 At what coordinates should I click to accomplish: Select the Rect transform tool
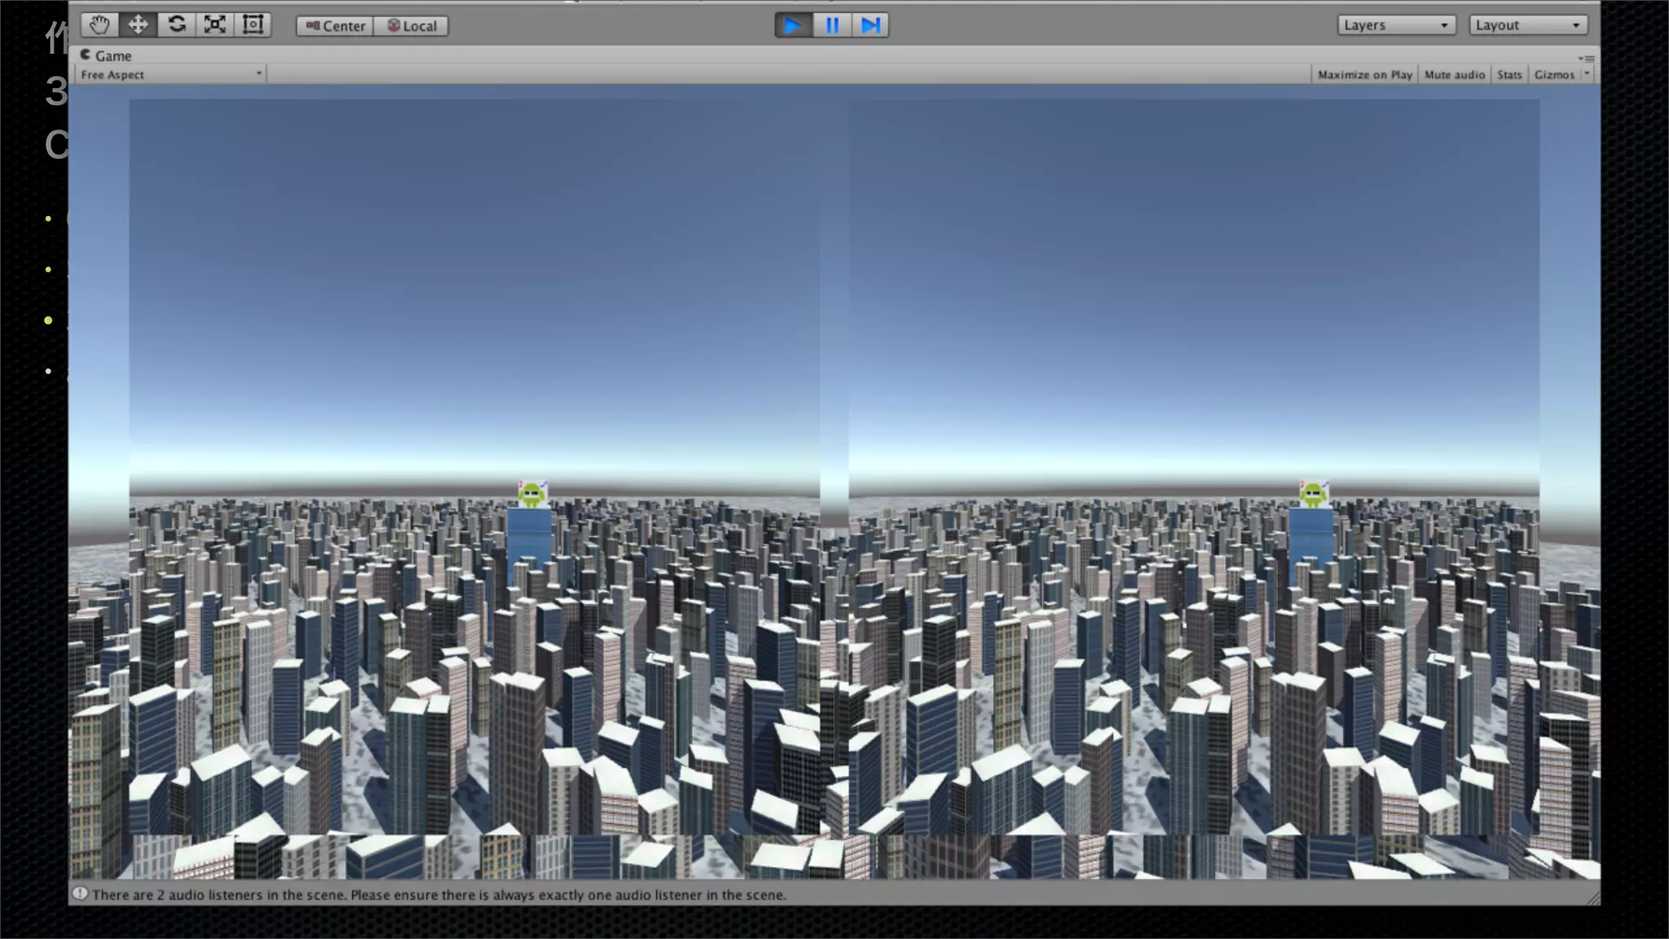tap(253, 25)
